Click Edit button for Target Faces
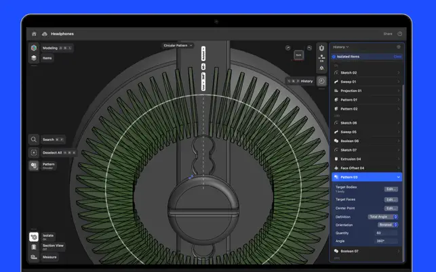Image resolution: width=436 pixels, height=272 pixels. point(391,200)
